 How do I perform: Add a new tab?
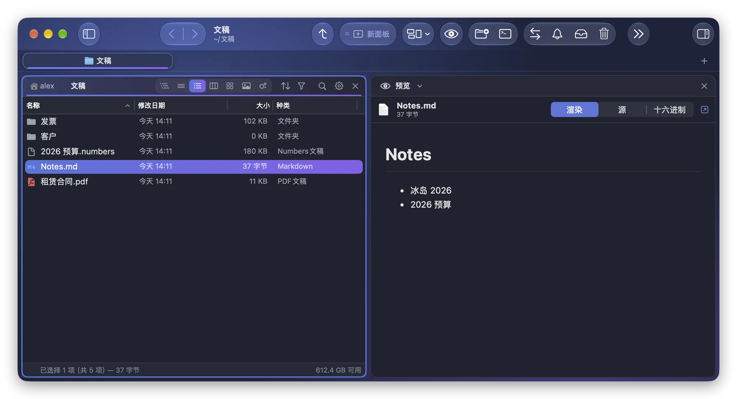(704, 61)
